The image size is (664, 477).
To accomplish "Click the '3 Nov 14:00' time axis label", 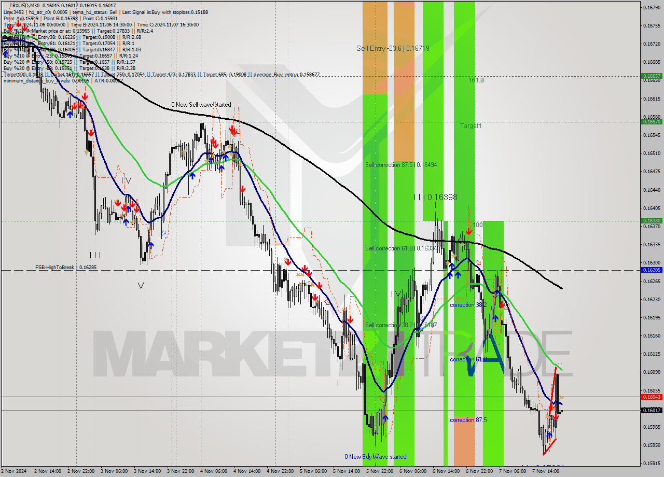I will pyautogui.click(x=147, y=471).
